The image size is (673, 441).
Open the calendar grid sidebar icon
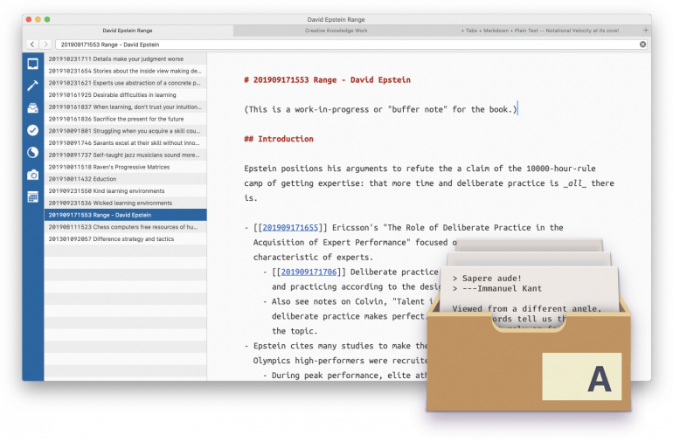tap(32, 196)
